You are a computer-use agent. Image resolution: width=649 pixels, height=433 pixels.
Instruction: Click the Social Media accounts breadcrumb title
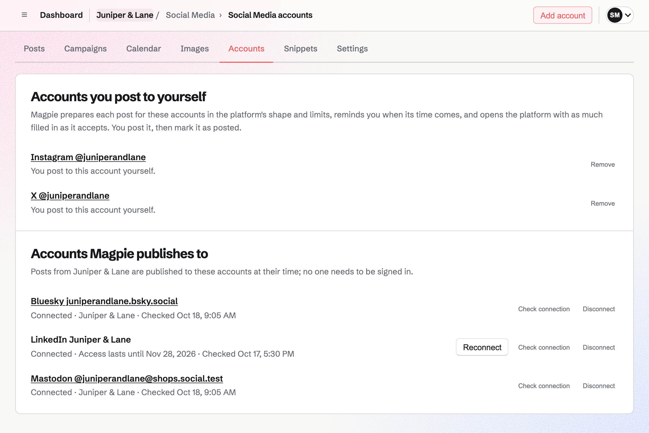click(x=270, y=15)
